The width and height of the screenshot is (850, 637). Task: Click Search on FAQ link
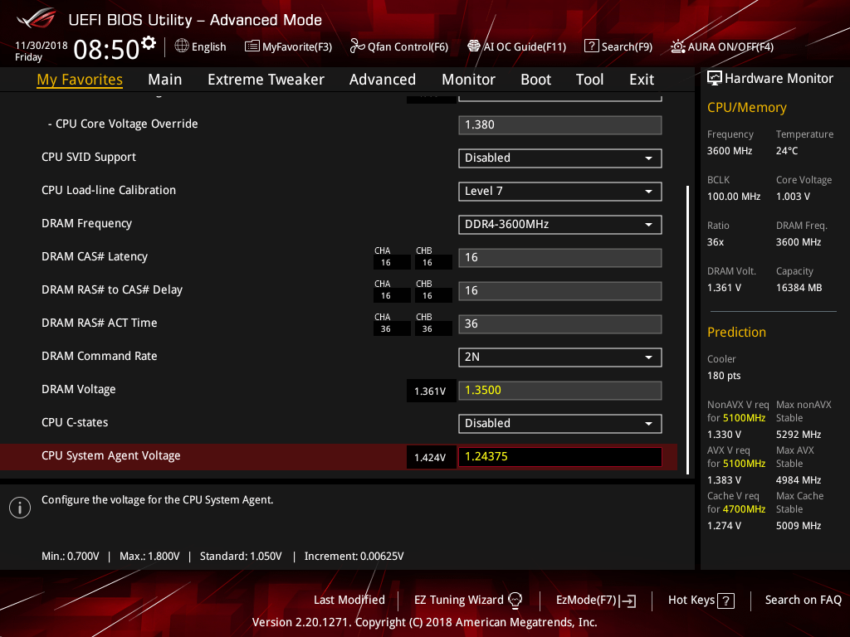[803, 600]
